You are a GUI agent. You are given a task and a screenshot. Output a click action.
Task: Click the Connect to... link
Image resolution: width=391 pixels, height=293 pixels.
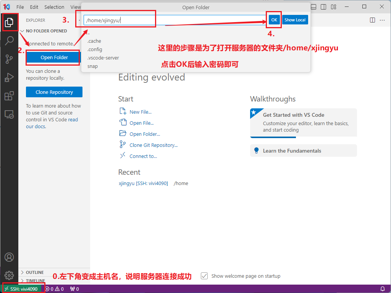pyautogui.click(x=143, y=156)
